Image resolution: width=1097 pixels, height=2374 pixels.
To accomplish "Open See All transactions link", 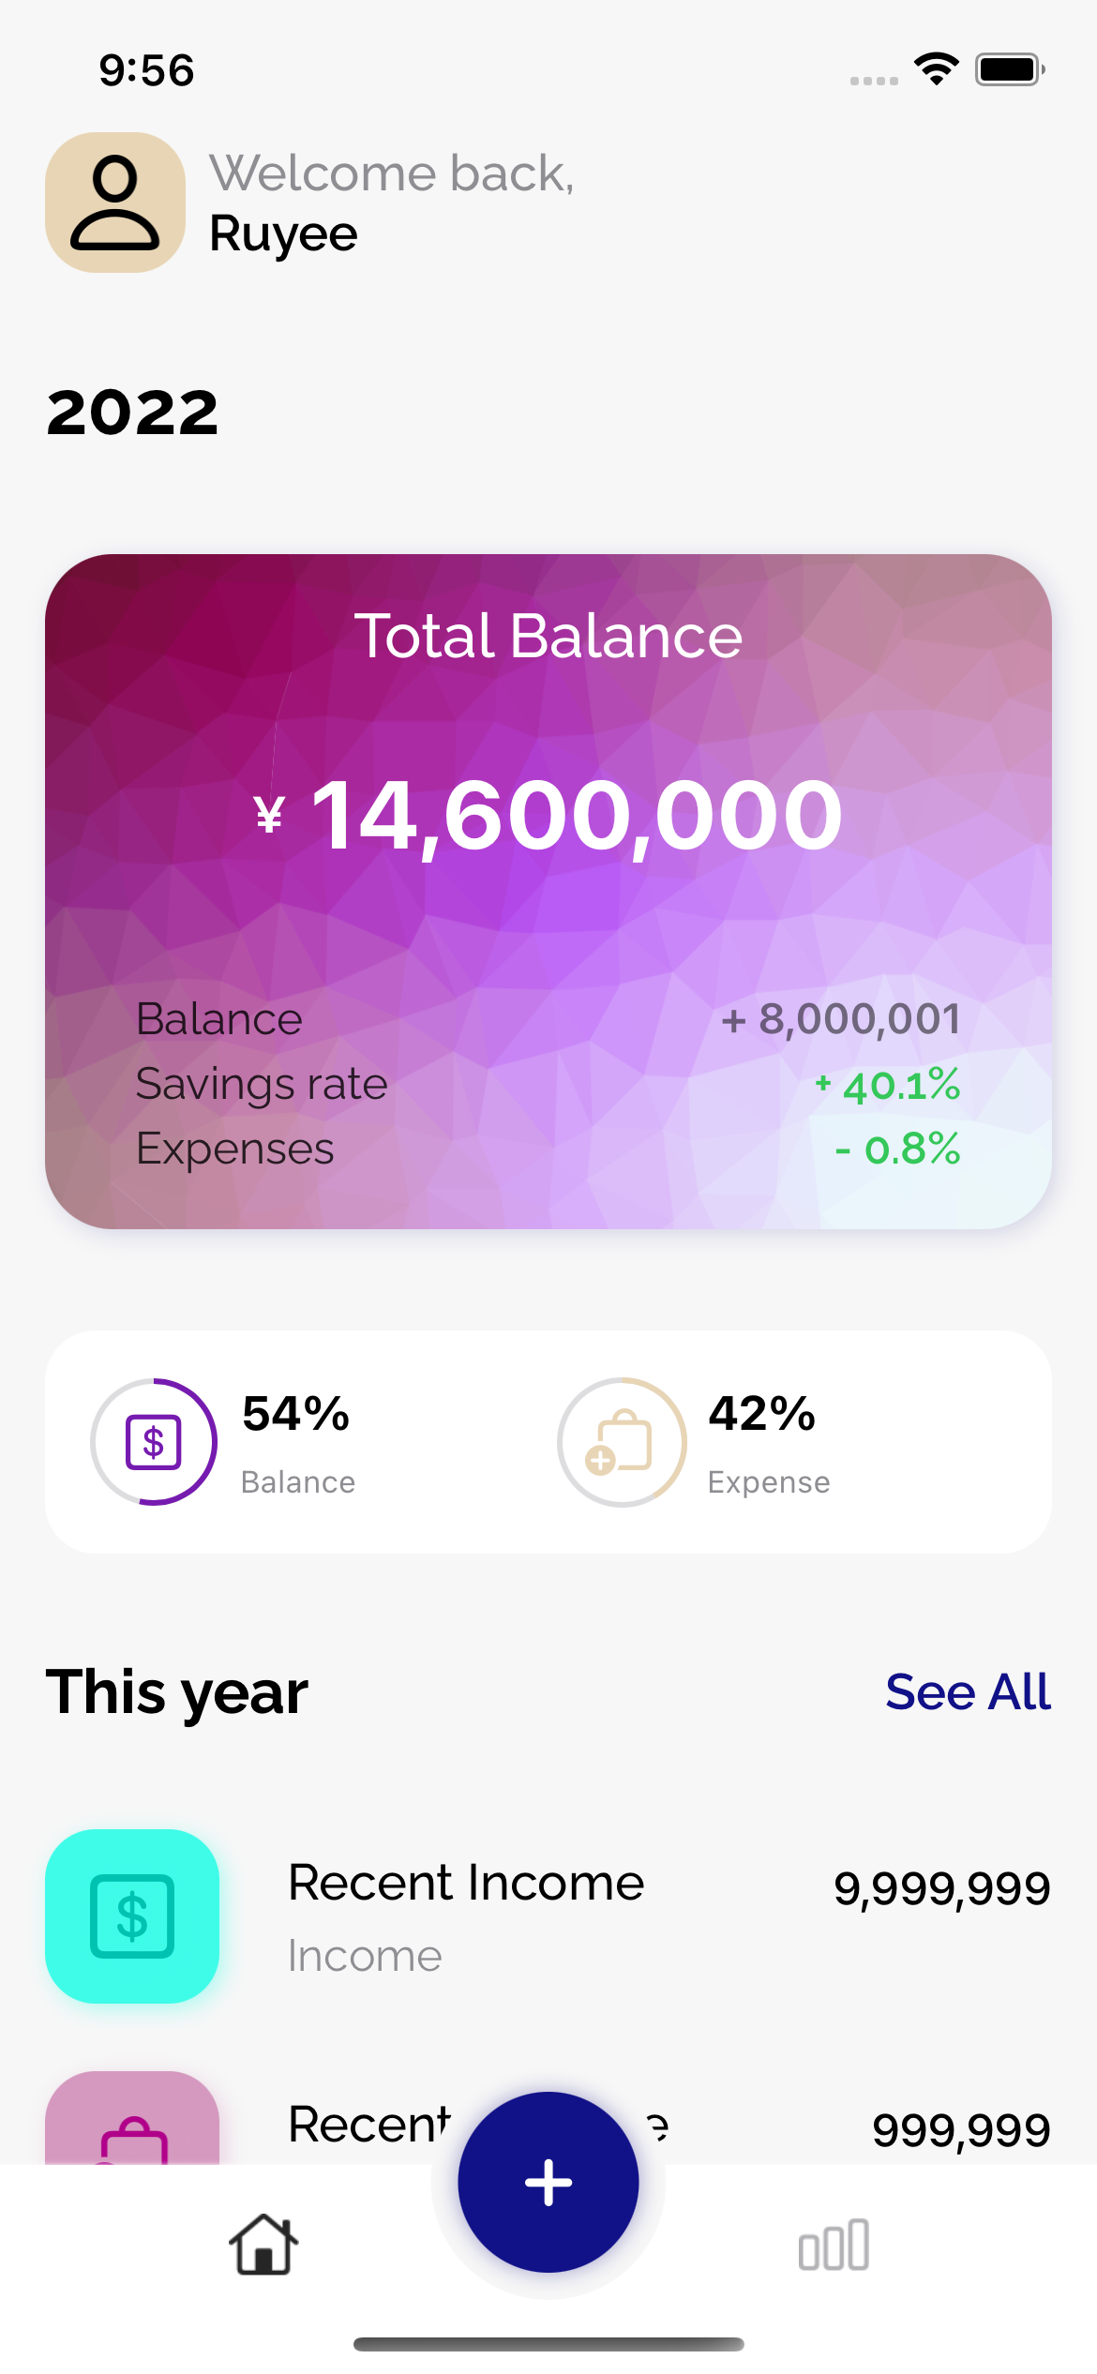I will coord(968,1692).
